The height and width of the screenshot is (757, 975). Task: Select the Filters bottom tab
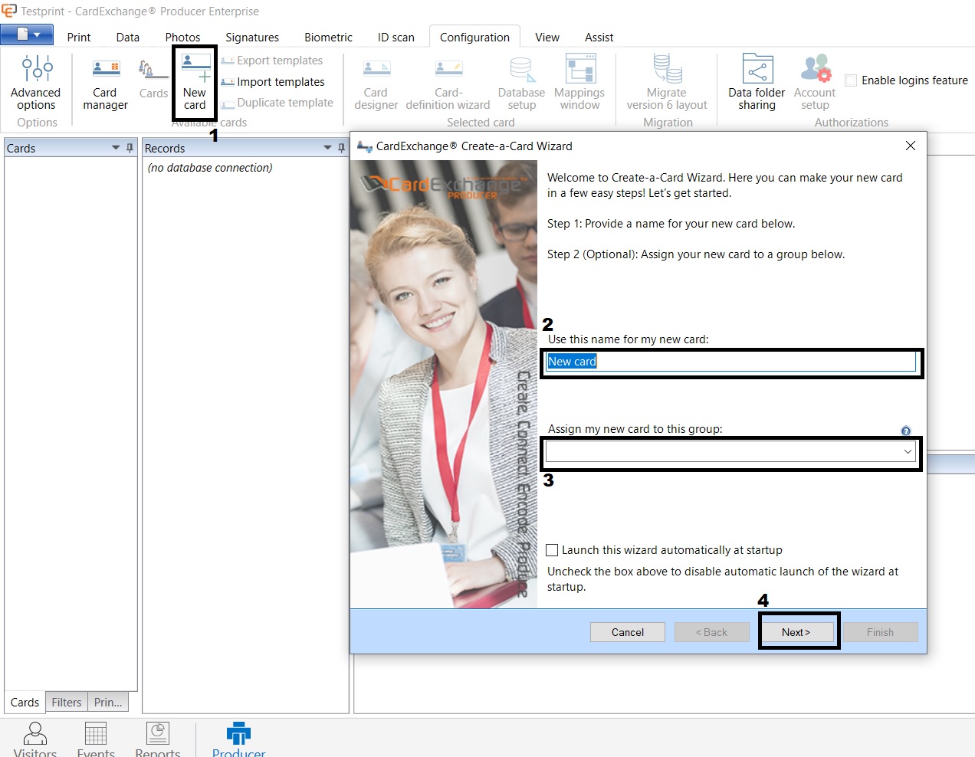[x=67, y=702]
